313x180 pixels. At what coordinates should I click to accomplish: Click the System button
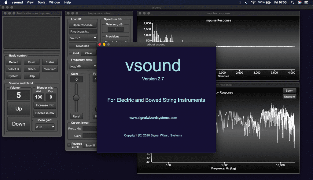[13, 76]
